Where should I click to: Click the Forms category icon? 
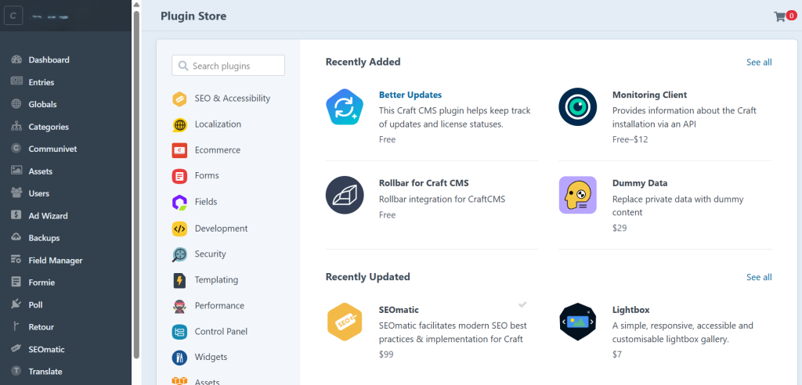(x=179, y=176)
